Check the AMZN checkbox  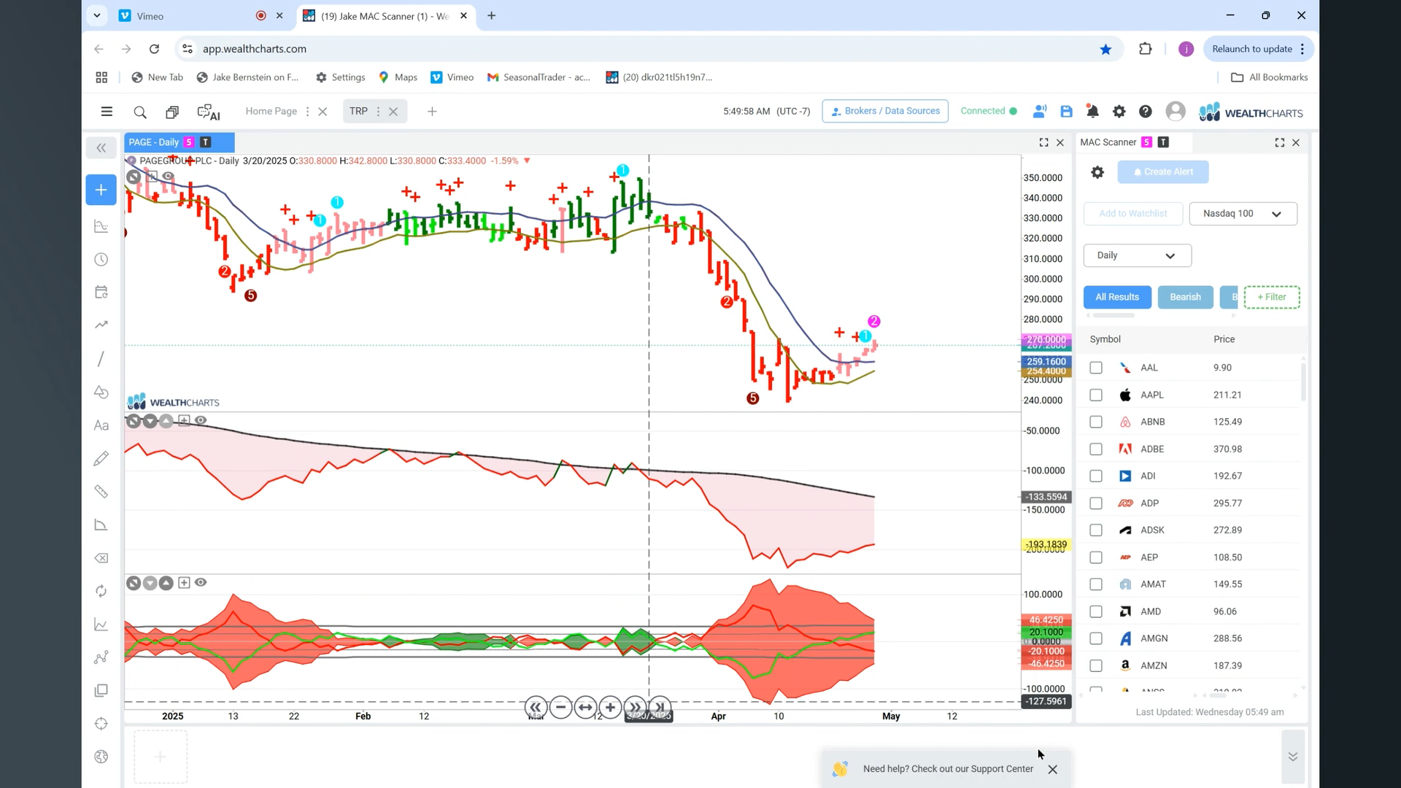[x=1096, y=665]
